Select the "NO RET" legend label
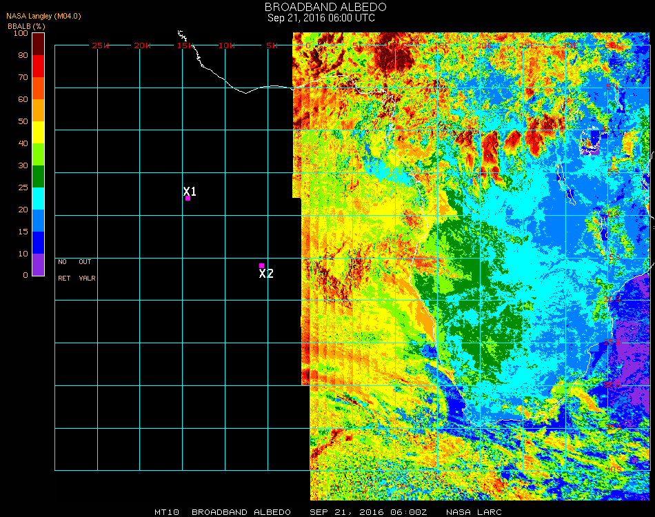This screenshot has height=517, width=655. point(63,270)
